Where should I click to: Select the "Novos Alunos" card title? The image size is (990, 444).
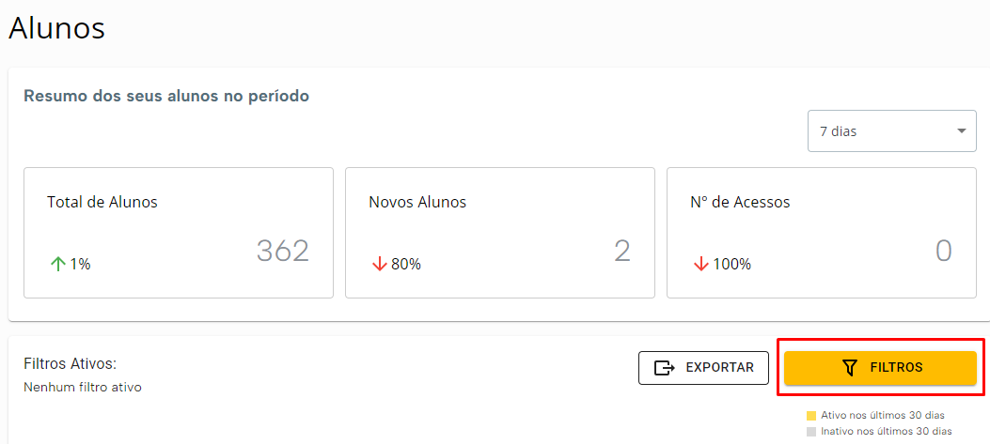[x=417, y=202]
